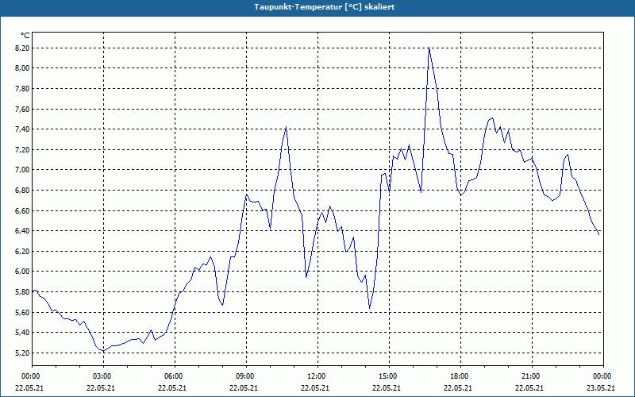The width and height of the screenshot is (635, 397).
Task: Click the 8,20 peak of the curve
Action: 429,48
